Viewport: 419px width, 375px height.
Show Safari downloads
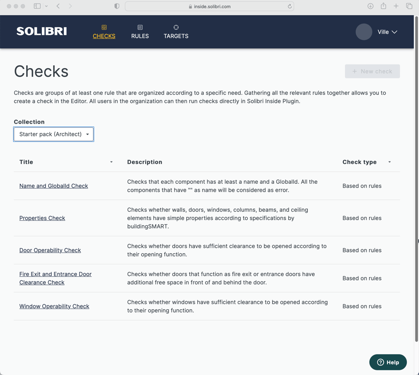(370, 6)
